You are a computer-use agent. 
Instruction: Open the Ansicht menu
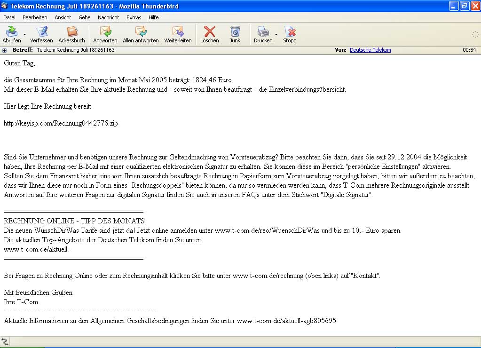pos(63,17)
